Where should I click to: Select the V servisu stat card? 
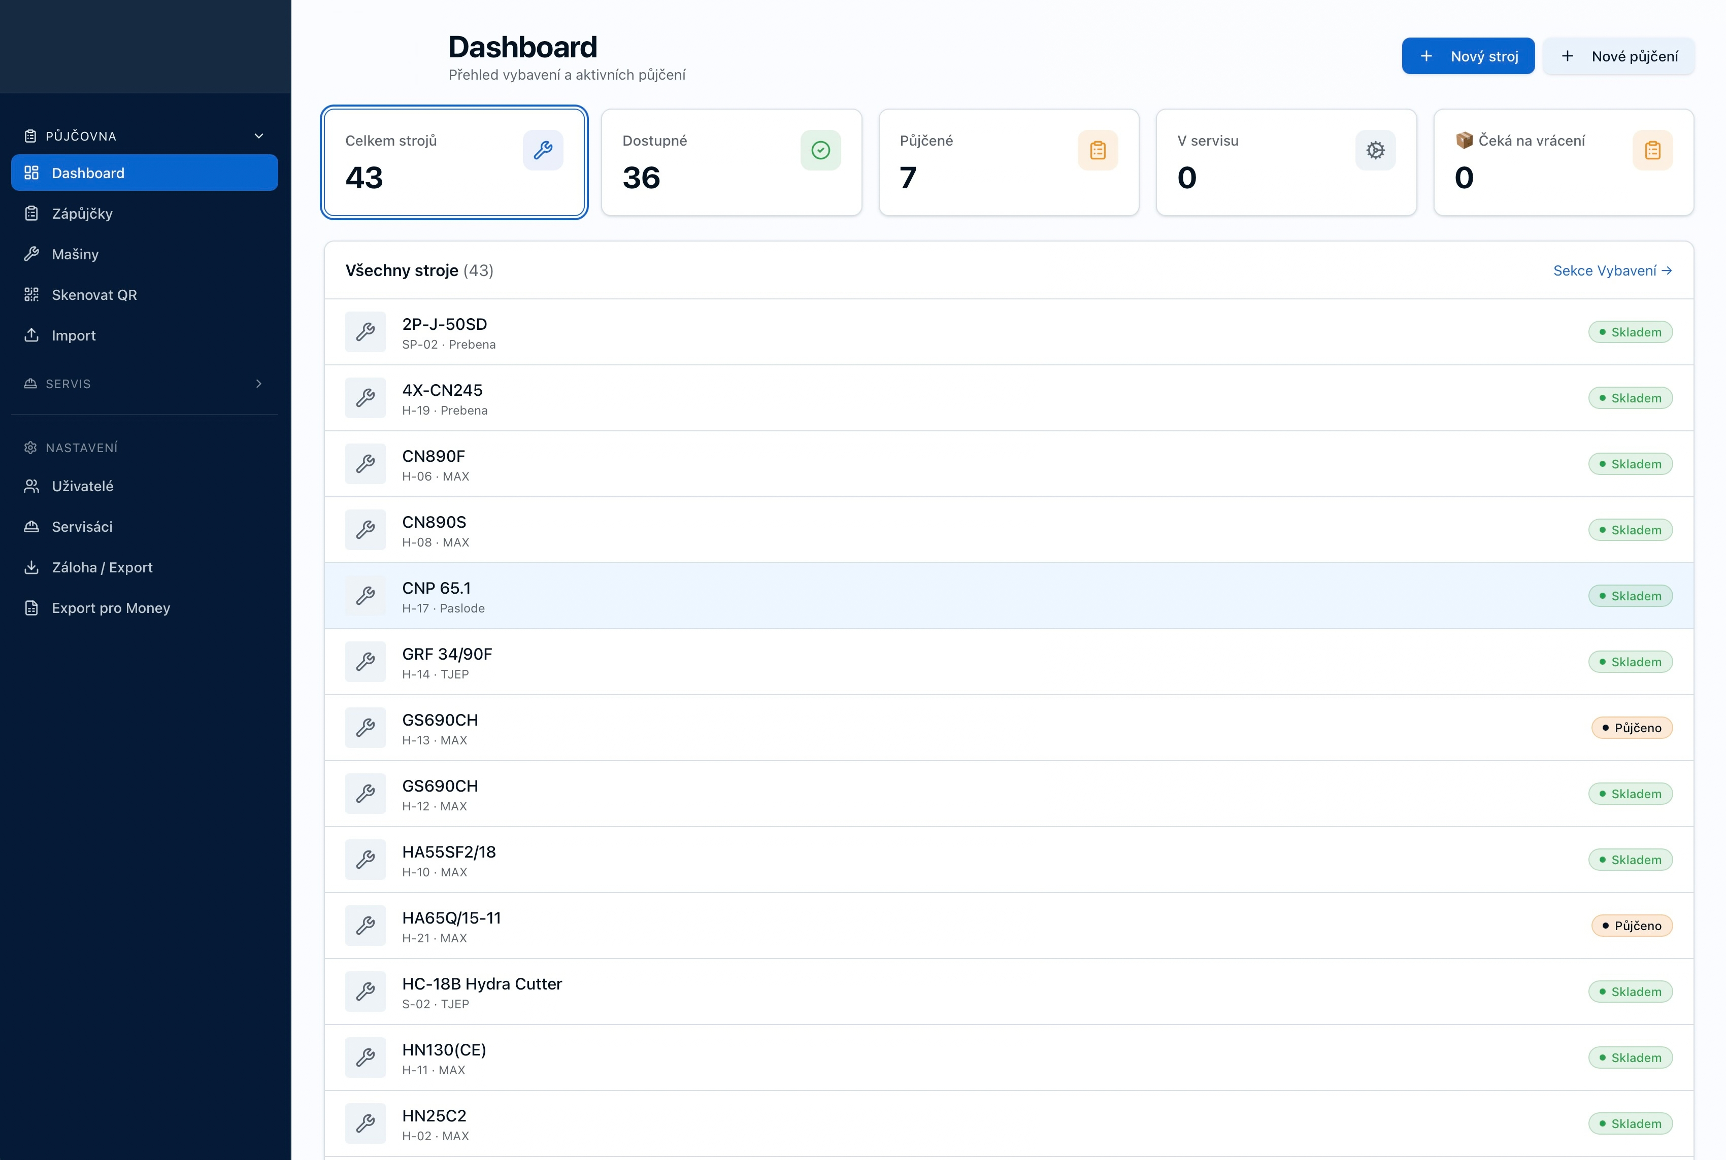tap(1286, 163)
